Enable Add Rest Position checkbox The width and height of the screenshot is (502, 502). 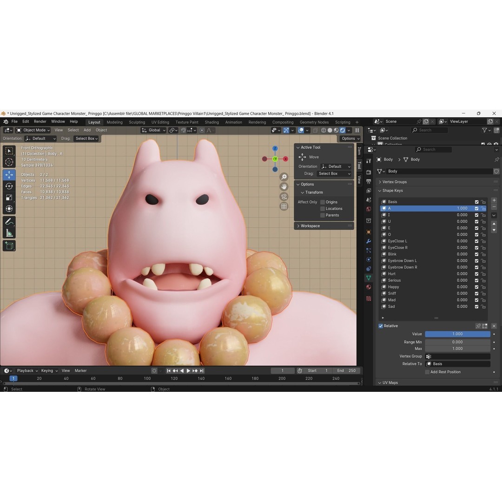coord(427,372)
